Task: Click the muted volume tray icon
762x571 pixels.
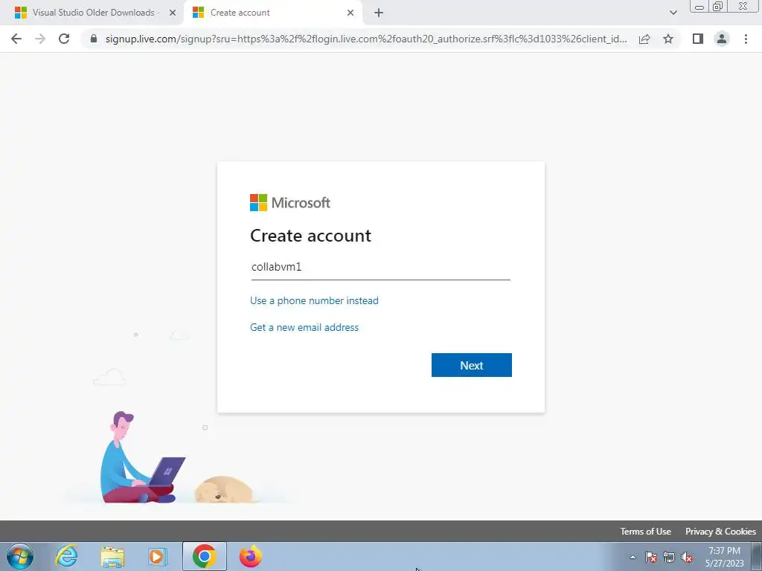Action: [x=687, y=557]
